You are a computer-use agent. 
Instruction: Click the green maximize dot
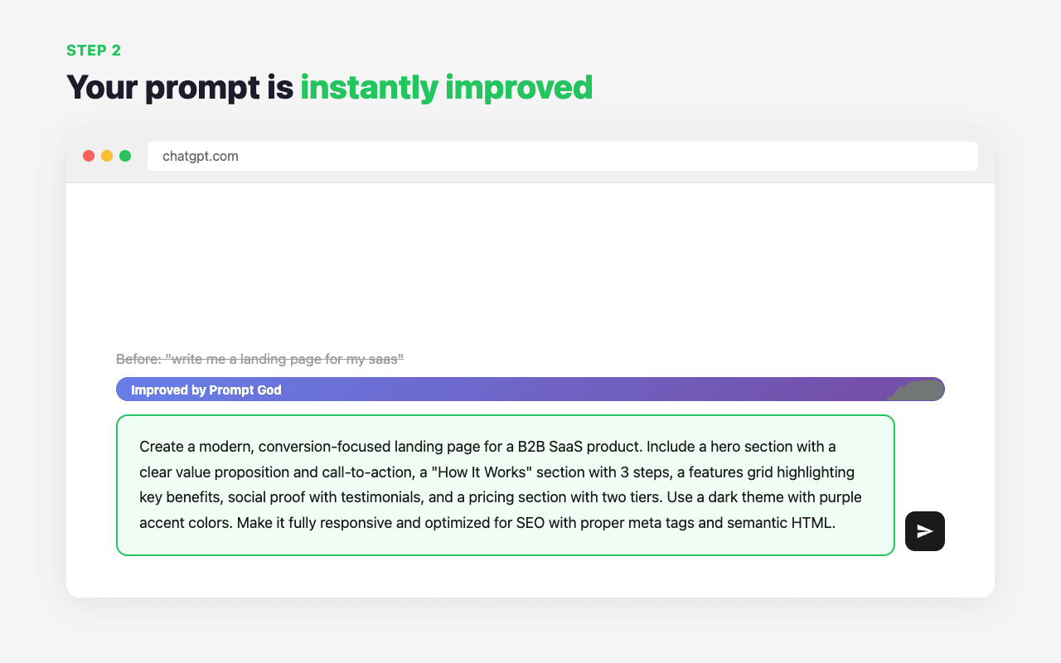(x=125, y=156)
